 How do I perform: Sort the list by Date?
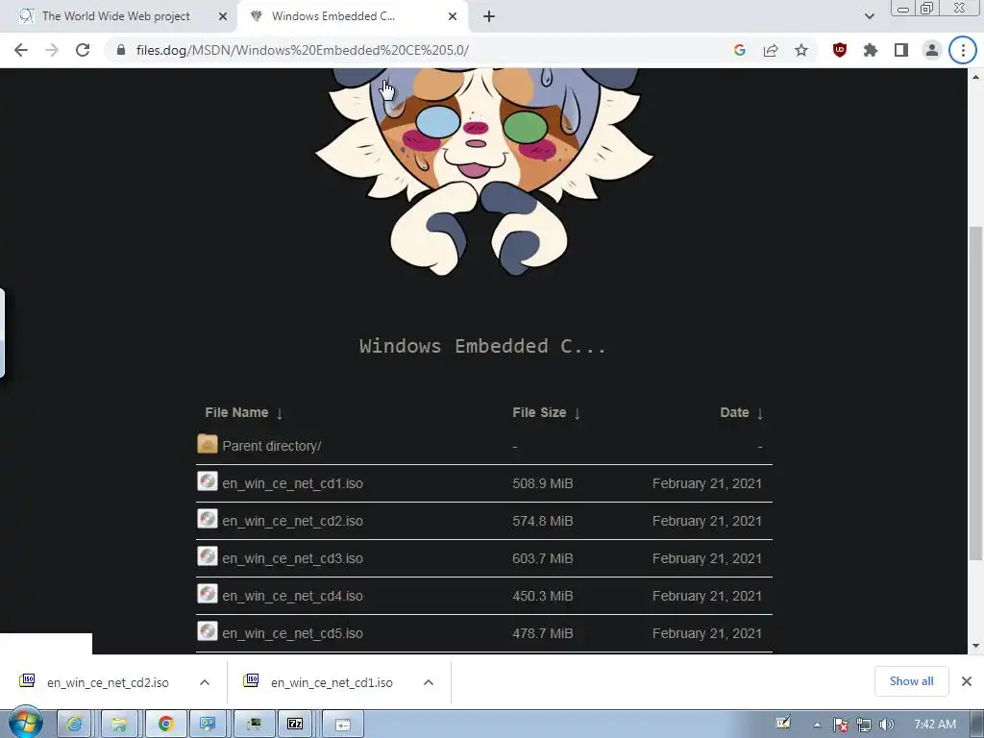[741, 412]
